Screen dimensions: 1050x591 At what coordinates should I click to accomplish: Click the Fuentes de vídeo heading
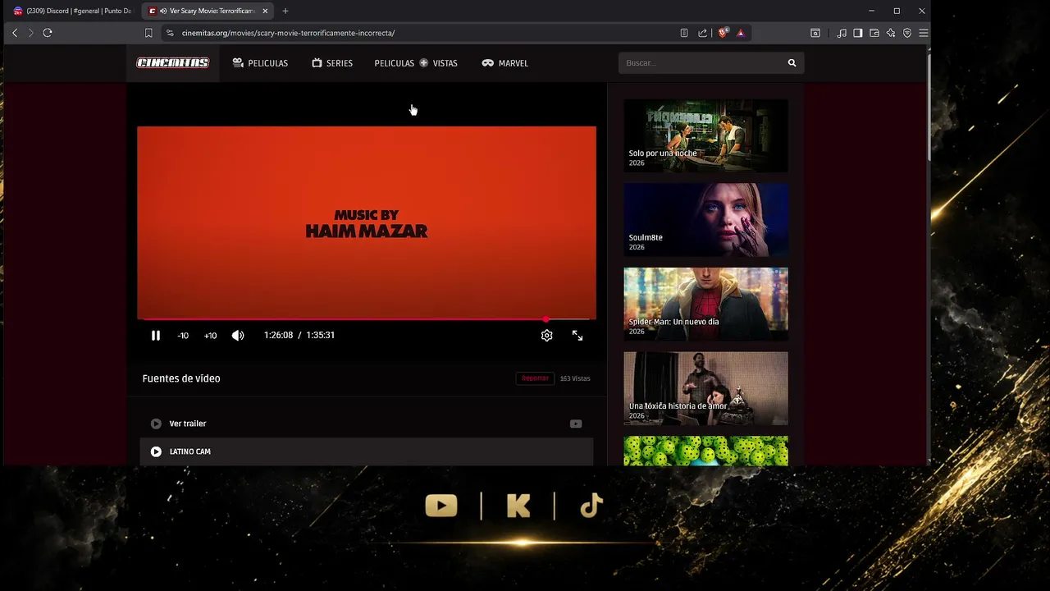pyautogui.click(x=181, y=378)
